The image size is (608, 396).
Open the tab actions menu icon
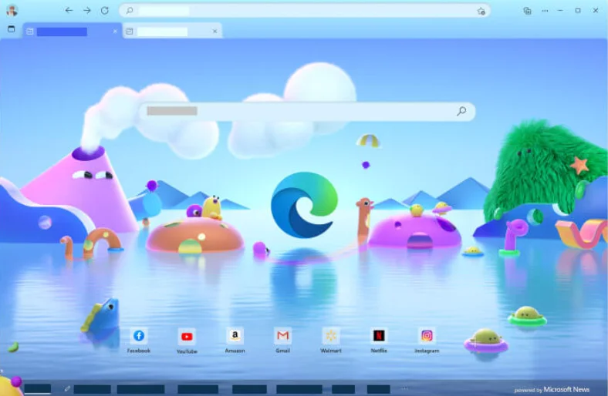pos(12,29)
